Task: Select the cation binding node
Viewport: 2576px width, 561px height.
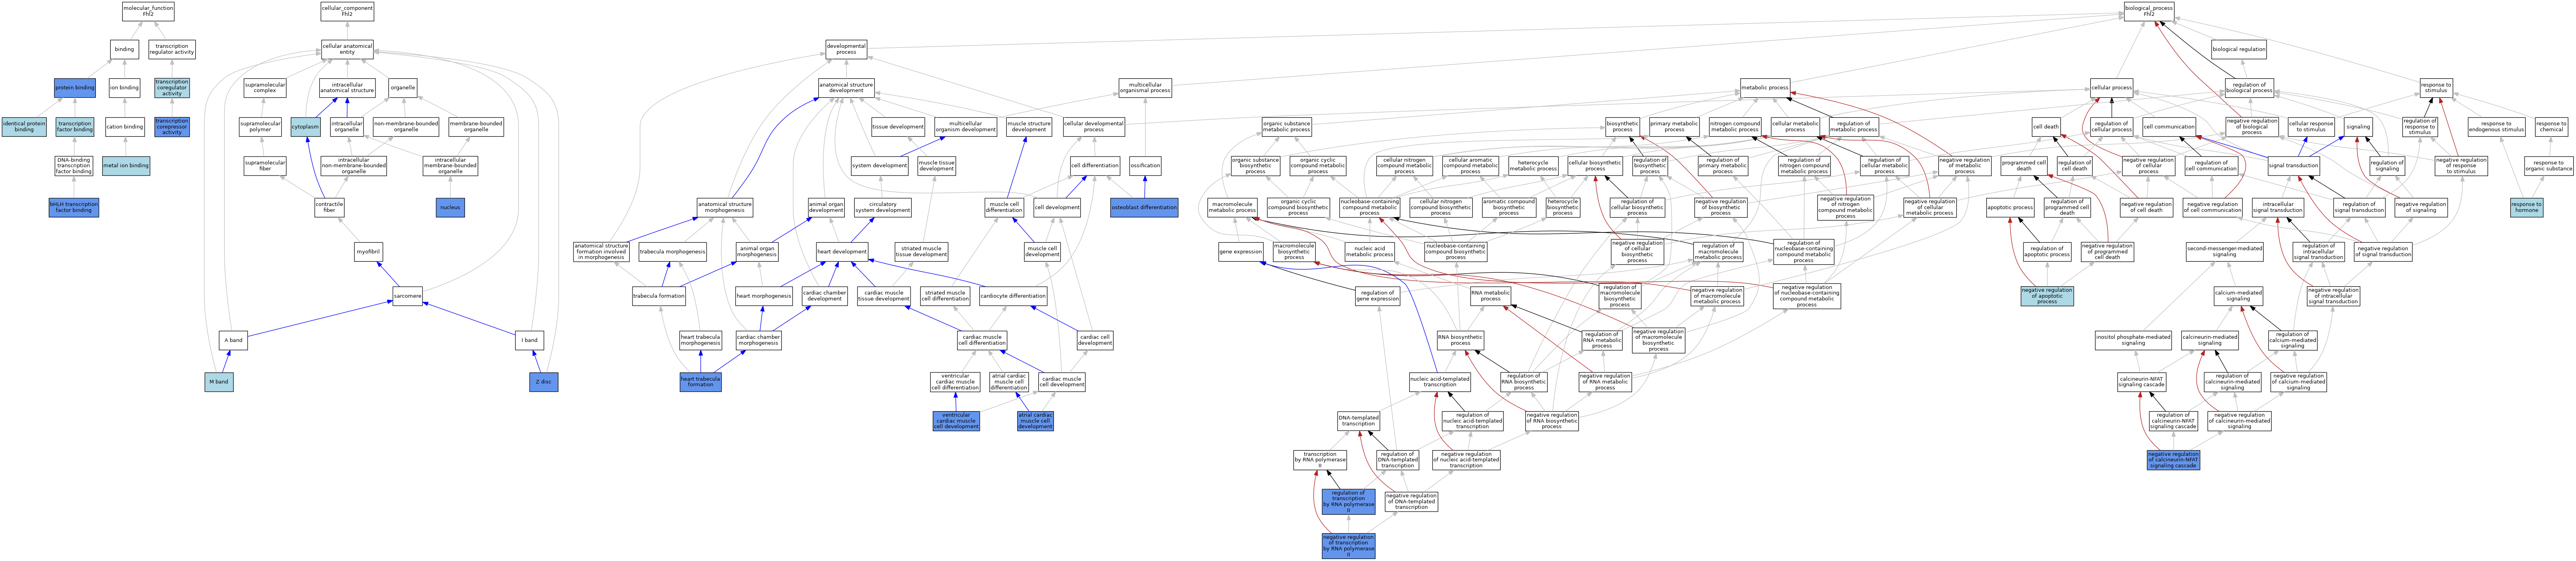Action: click(125, 127)
